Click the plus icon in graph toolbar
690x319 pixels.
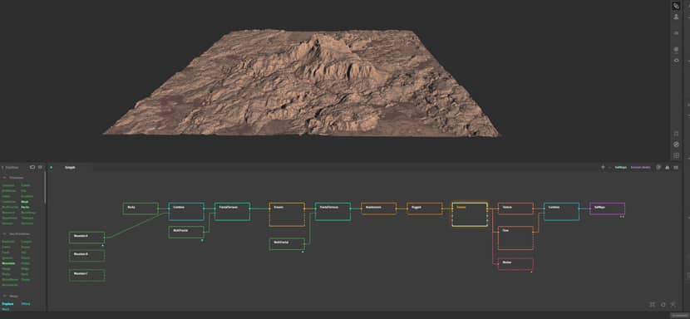point(603,167)
